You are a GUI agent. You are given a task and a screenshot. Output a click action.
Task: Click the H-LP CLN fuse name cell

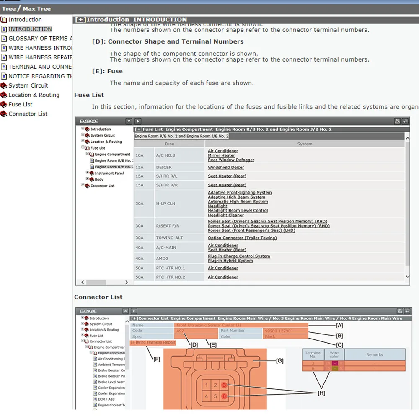click(179, 204)
